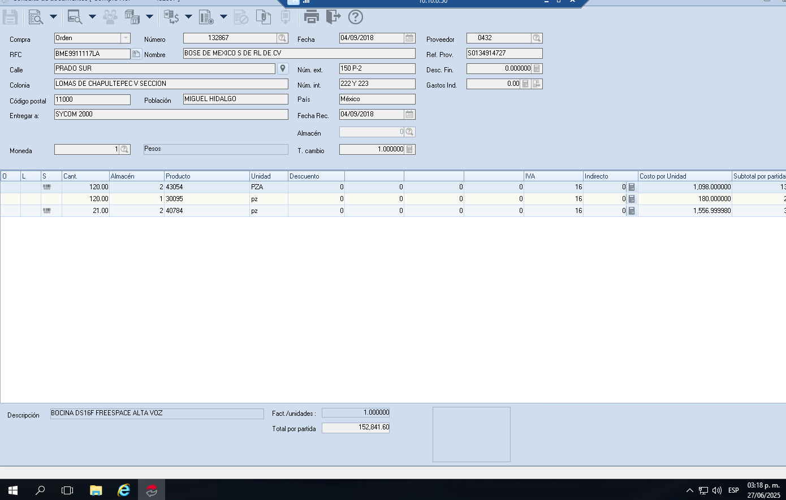Open the Windows Start menu

click(13, 490)
